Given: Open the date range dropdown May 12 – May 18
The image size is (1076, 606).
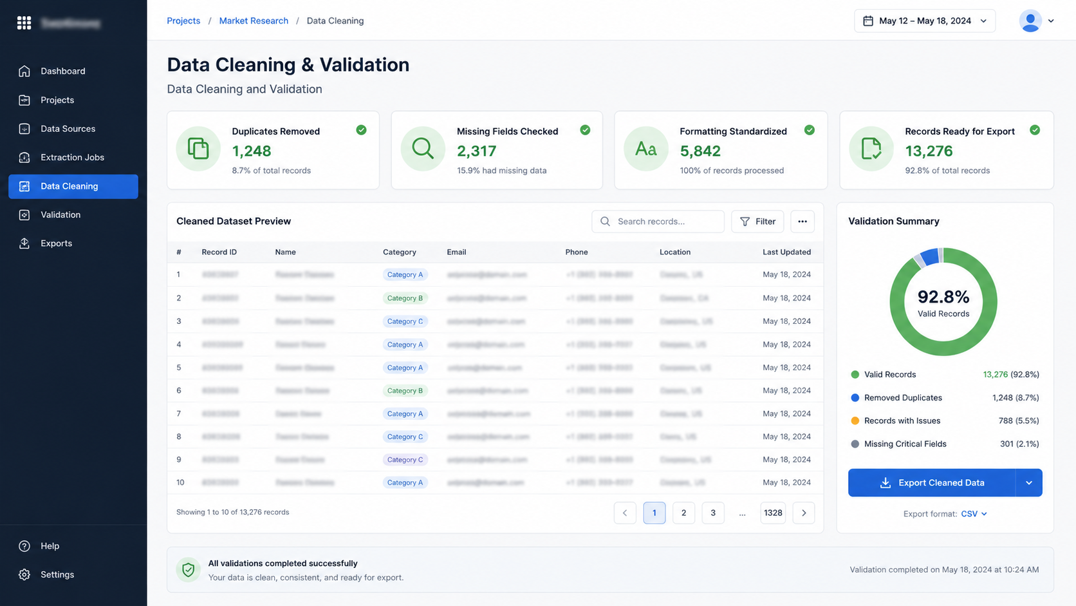Looking at the screenshot, I should (925, 21).
